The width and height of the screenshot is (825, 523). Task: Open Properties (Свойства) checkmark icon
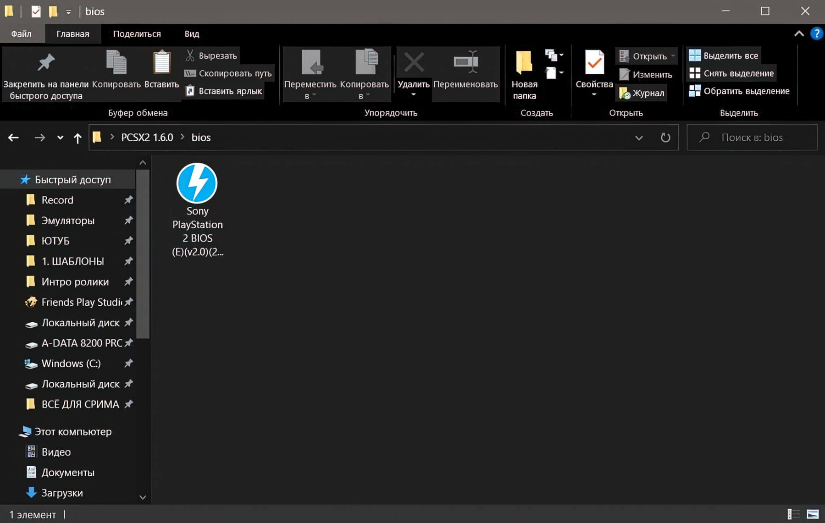tap(594, 62)
